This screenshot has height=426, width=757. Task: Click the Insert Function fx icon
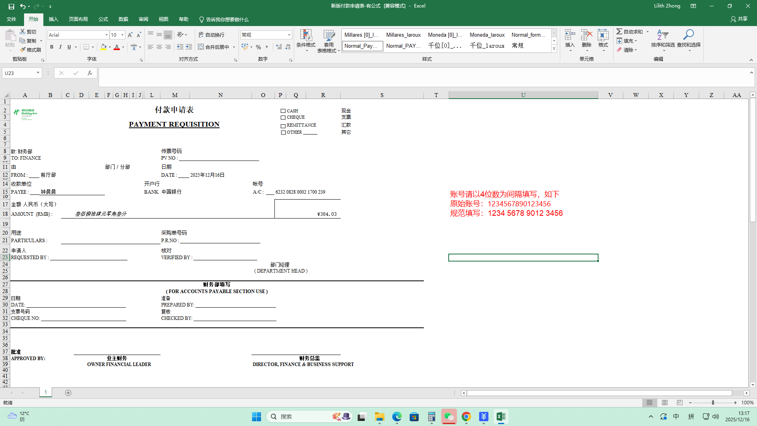click(90, 73)
